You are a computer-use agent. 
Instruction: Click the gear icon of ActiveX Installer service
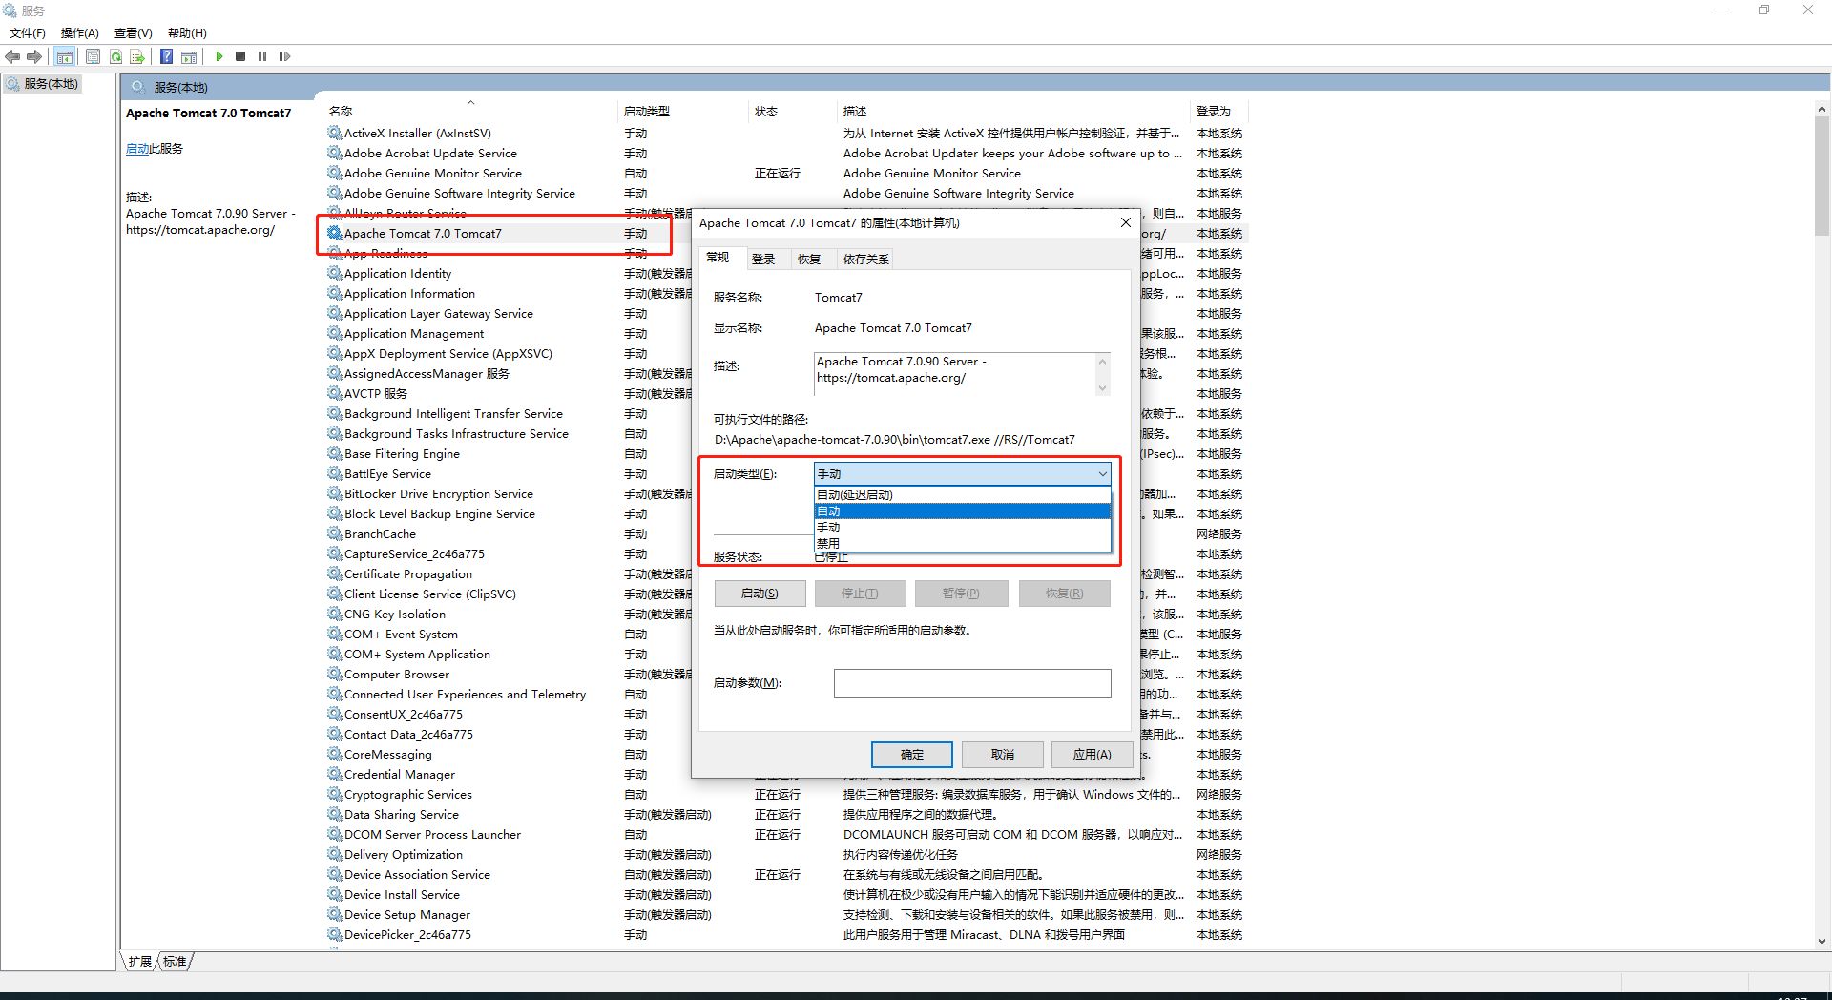334,133
